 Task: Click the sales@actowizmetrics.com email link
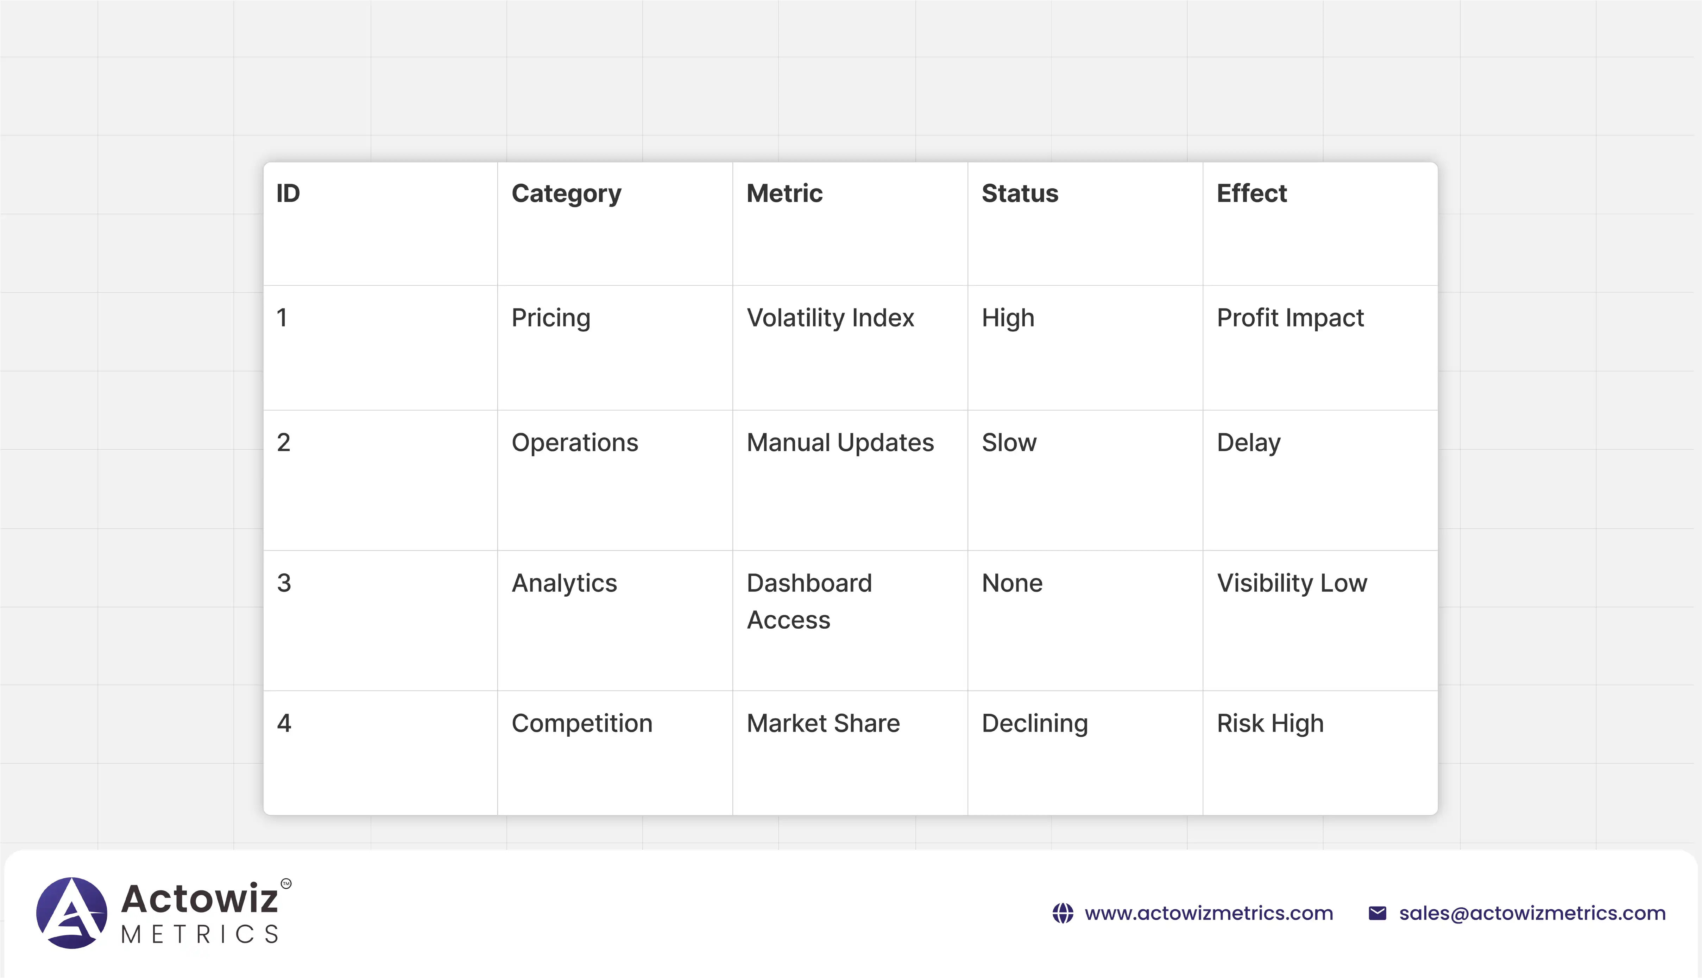click(1532, 913)
